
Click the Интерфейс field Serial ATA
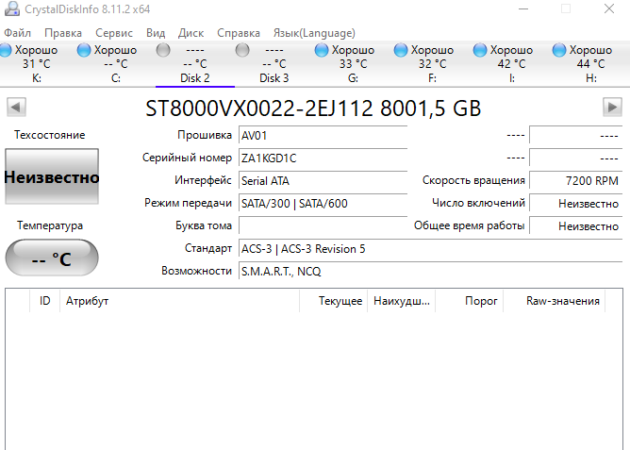click(323, 181)
